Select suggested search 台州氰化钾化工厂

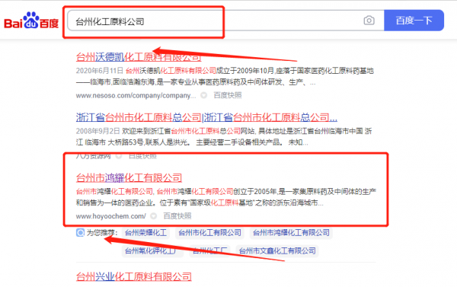(x=153, y=251)
